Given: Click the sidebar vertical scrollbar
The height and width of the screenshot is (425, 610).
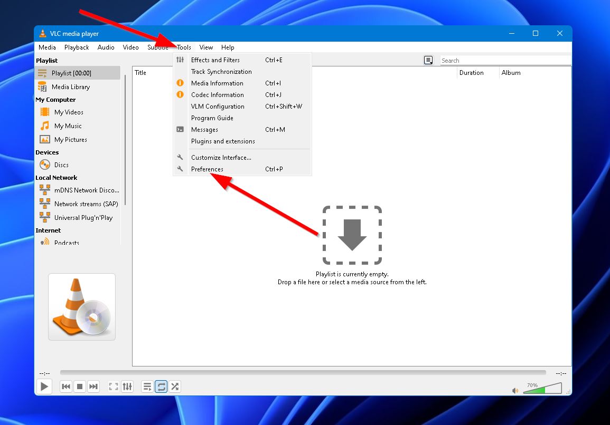Looking at the screenshot, I should [x=125, y=140].
